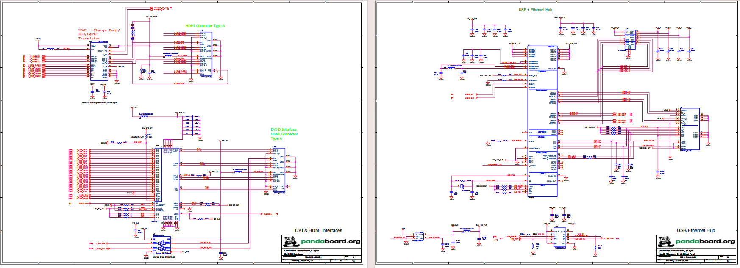Click the green 'DVI-D Interface' annotation
Screen dimensions: 740x268
pos(284,130)
